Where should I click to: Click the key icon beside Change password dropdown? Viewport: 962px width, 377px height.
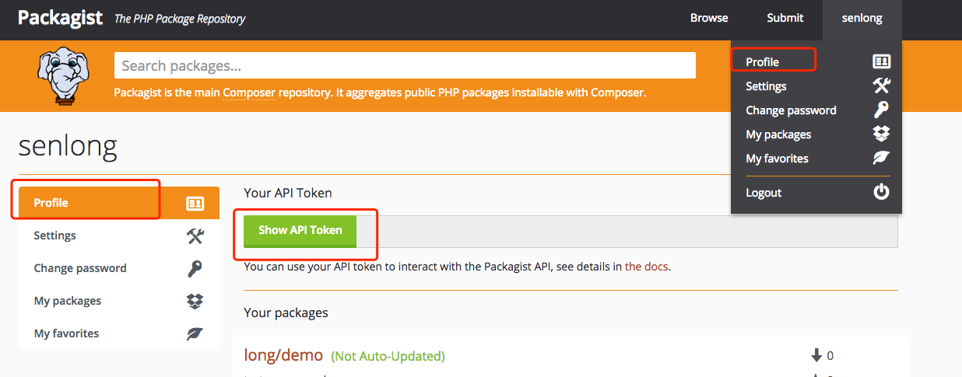881,110
